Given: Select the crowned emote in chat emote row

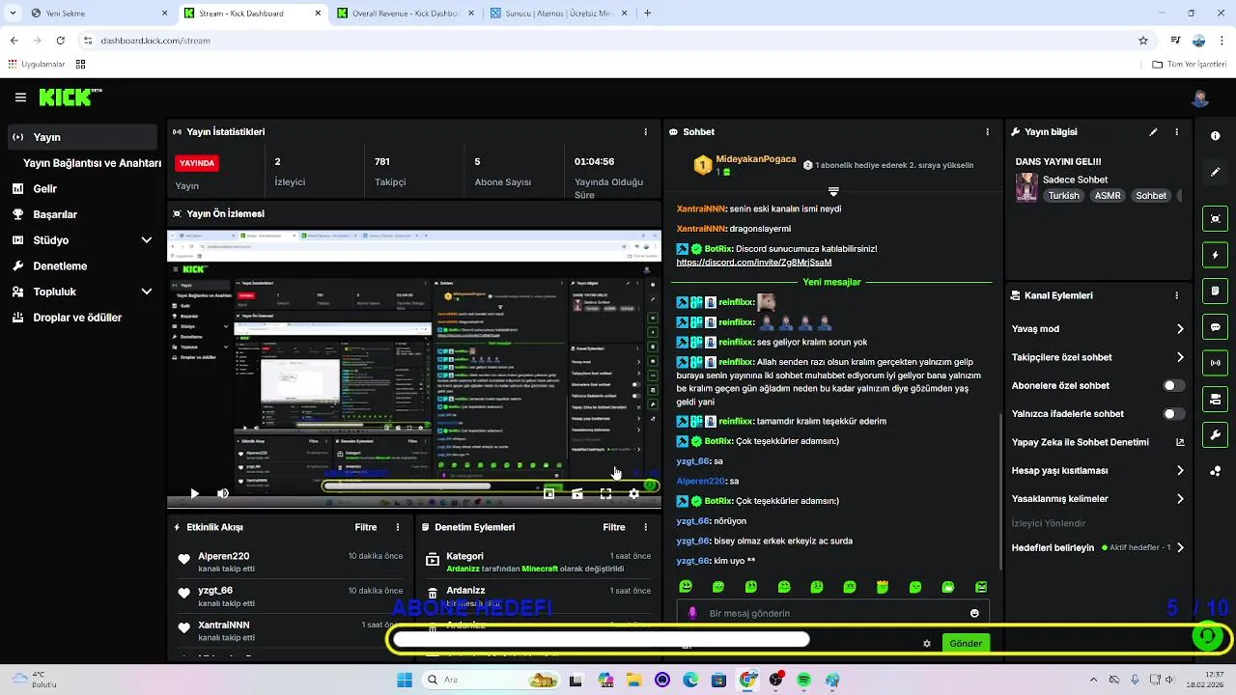Looking at the screenshot, I should click(883, 586).
